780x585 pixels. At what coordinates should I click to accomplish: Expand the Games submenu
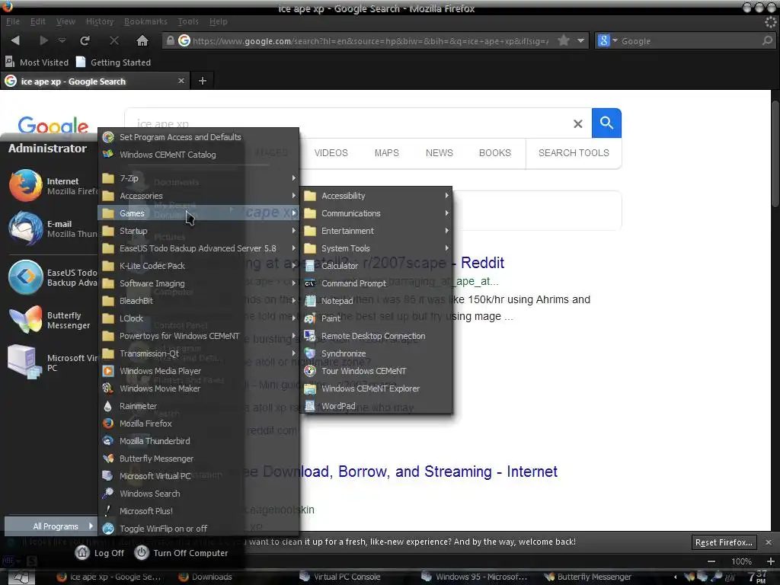(x=199, y=213)
